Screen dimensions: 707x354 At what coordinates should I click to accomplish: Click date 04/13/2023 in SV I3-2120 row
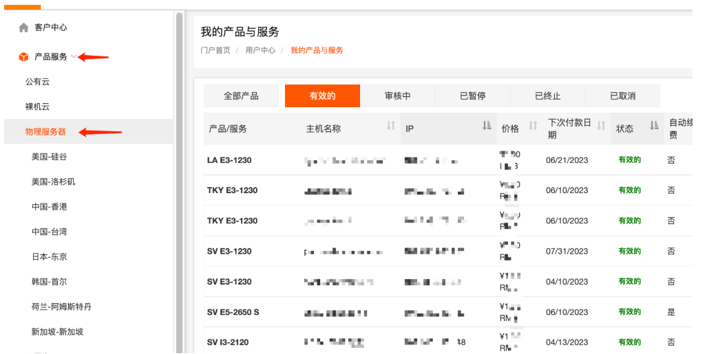(567, 342)
